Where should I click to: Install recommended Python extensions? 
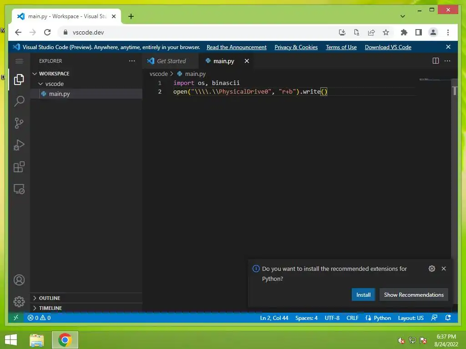pyautogui.click(x=363, y=294)
